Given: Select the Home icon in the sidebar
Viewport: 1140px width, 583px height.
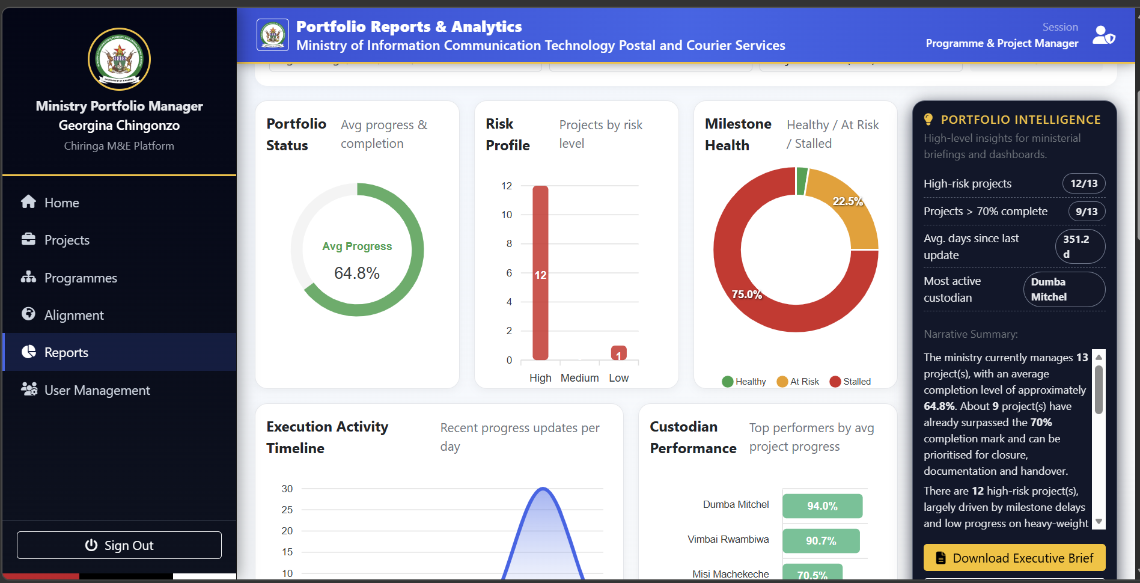Looking at the screenshot, I should tap(28, 203).
